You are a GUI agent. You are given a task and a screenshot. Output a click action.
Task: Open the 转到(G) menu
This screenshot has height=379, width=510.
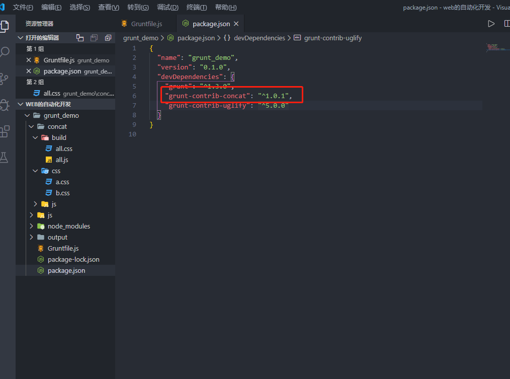(x=138, y=7)
